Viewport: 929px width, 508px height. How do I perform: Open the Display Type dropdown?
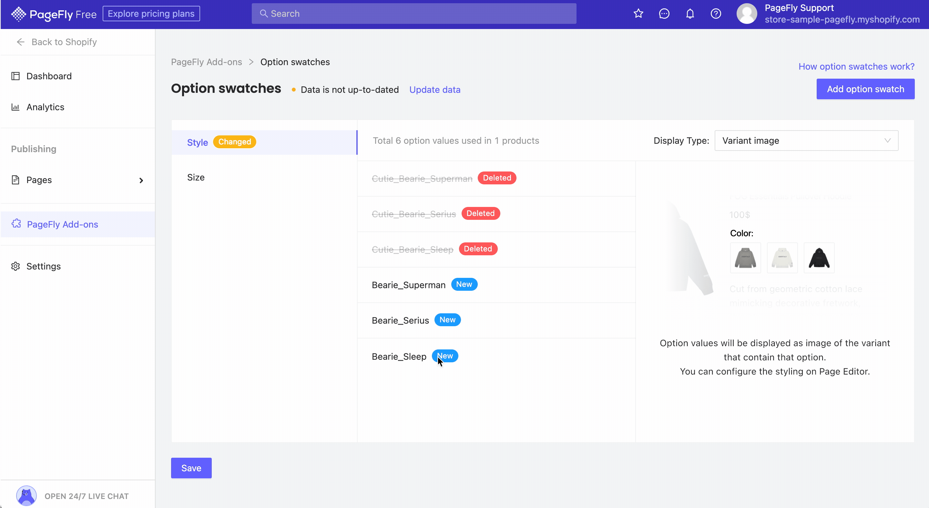click(x=806, y=141)
